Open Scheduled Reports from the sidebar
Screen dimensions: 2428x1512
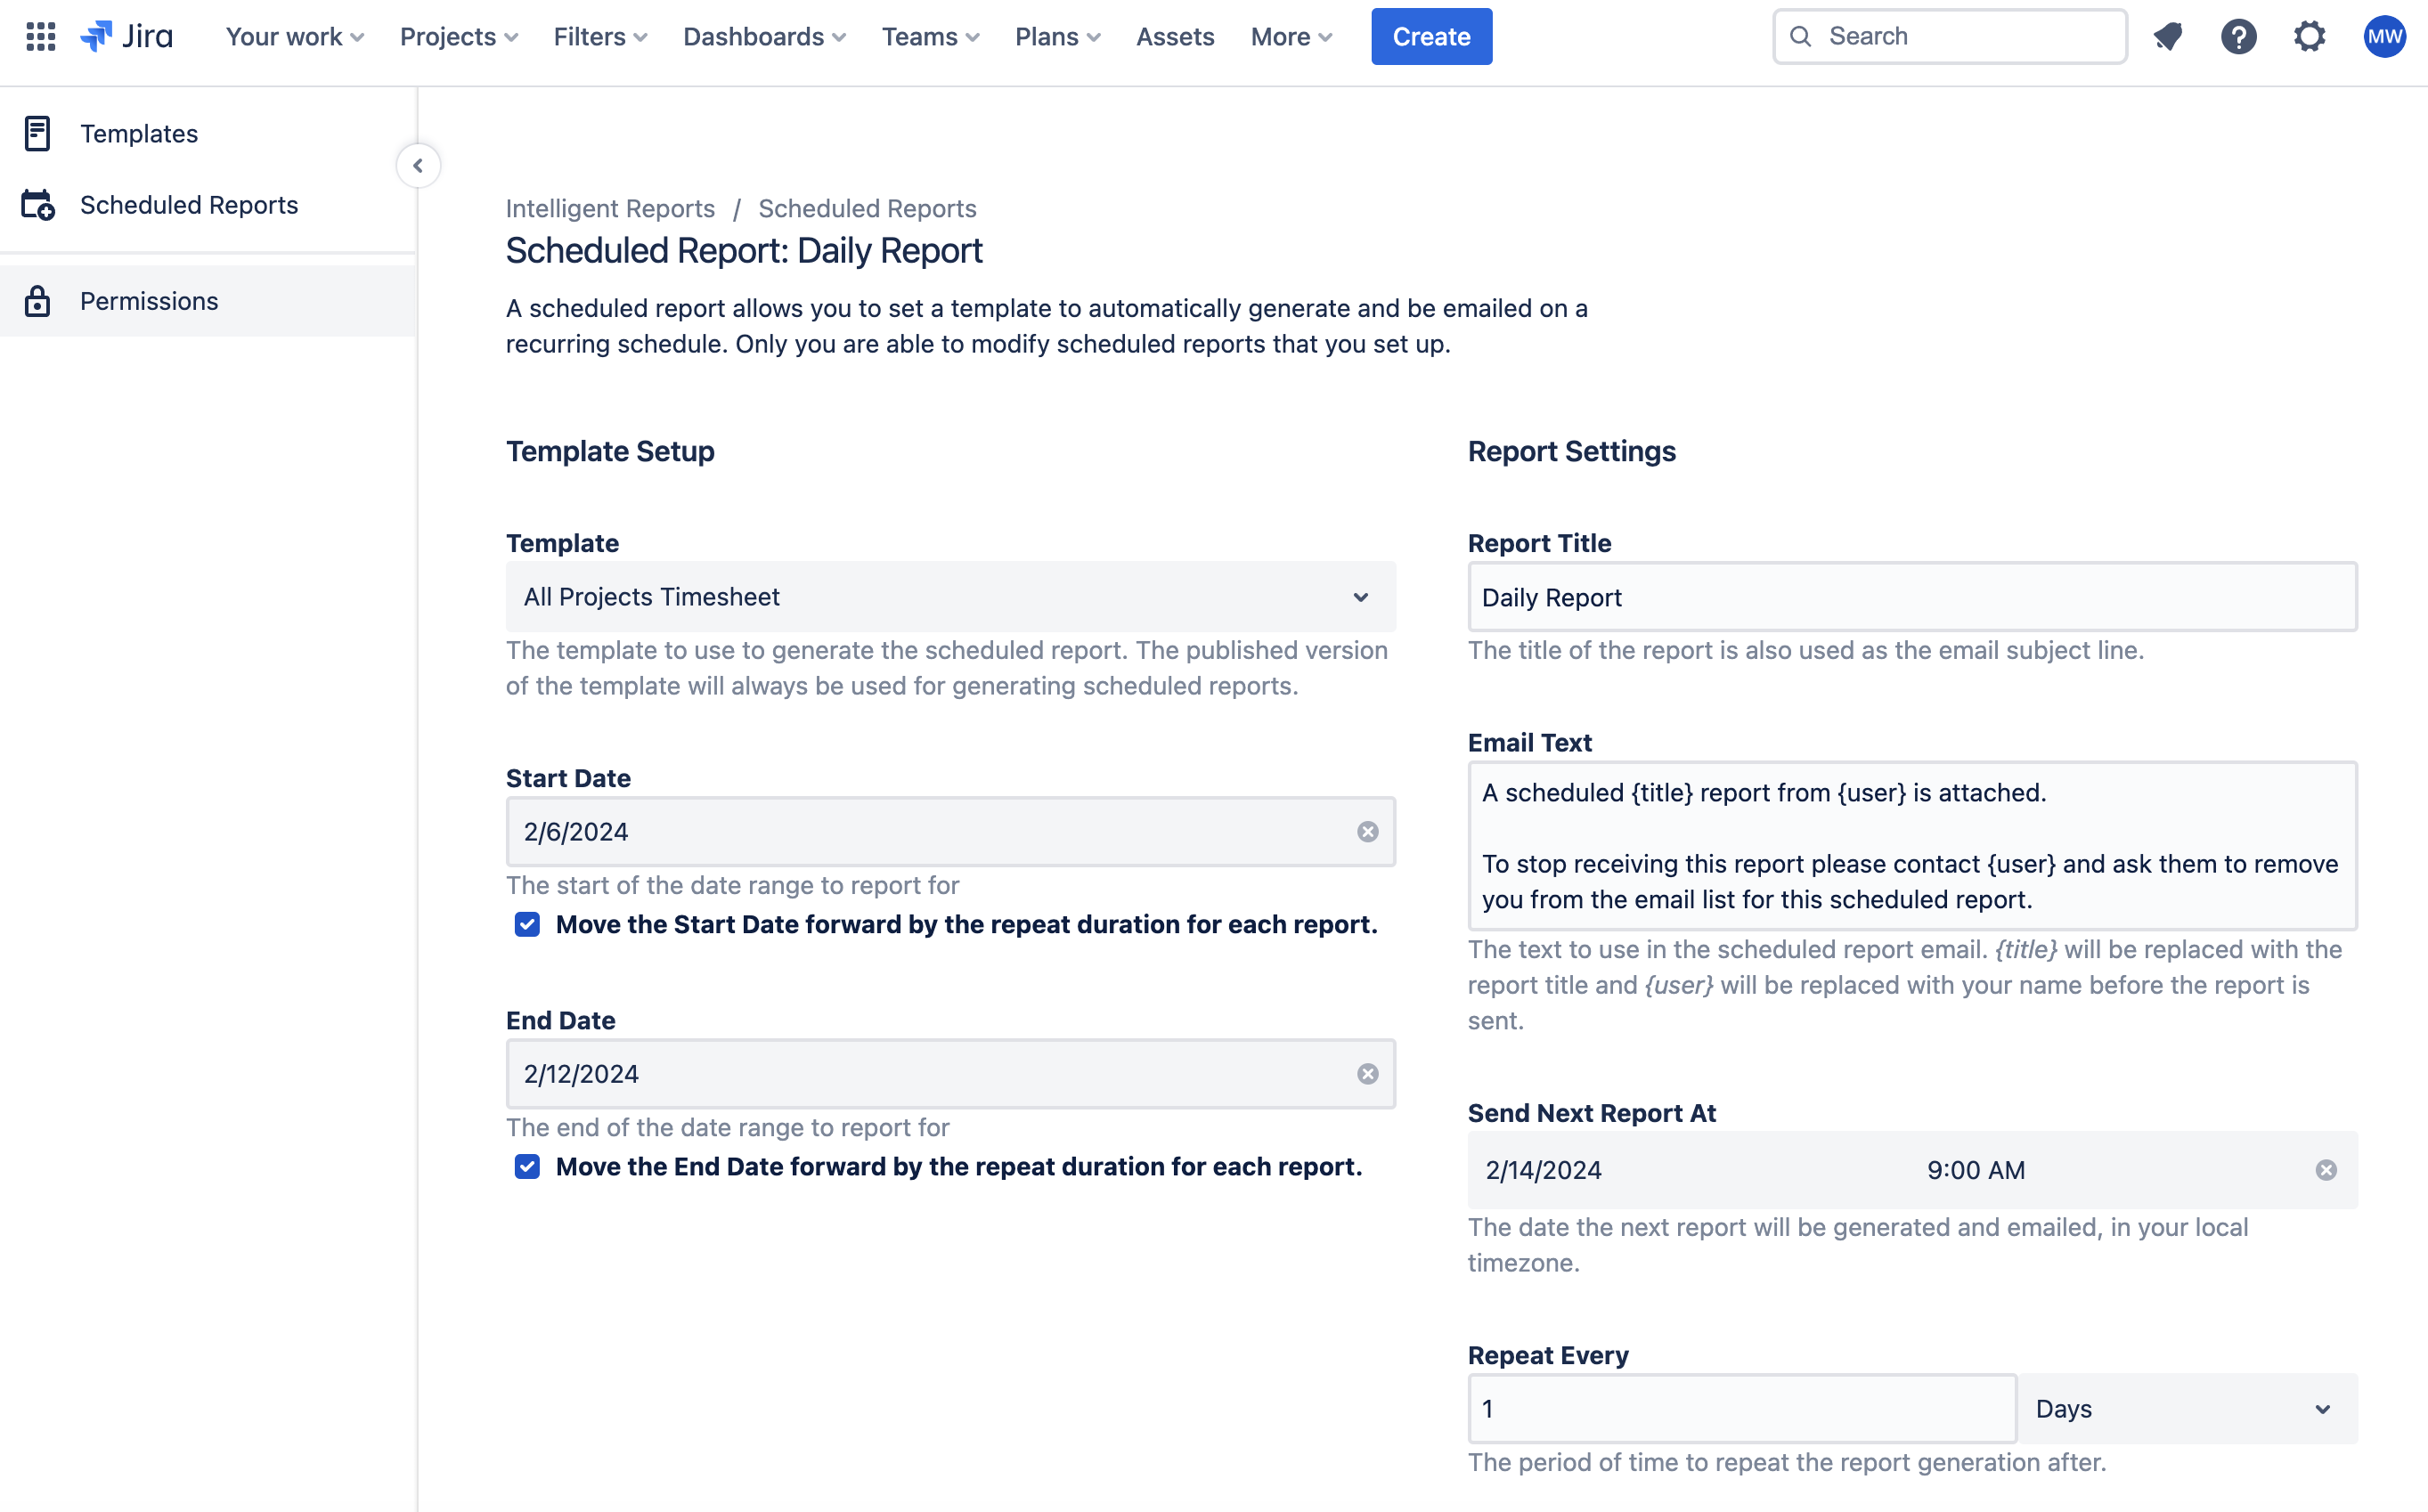[189, 205]
